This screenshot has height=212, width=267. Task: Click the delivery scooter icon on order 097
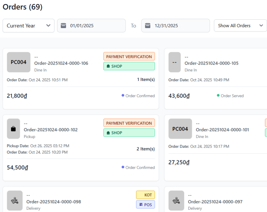click(176, 201)
